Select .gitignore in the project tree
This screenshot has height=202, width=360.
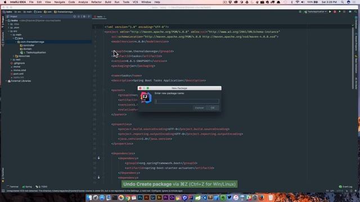17,63
